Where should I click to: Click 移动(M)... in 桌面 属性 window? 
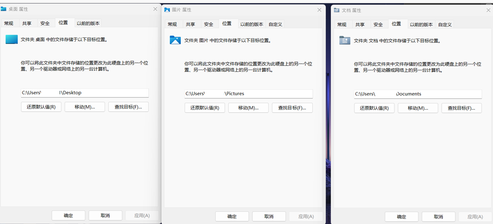click(x=85, y=107)
